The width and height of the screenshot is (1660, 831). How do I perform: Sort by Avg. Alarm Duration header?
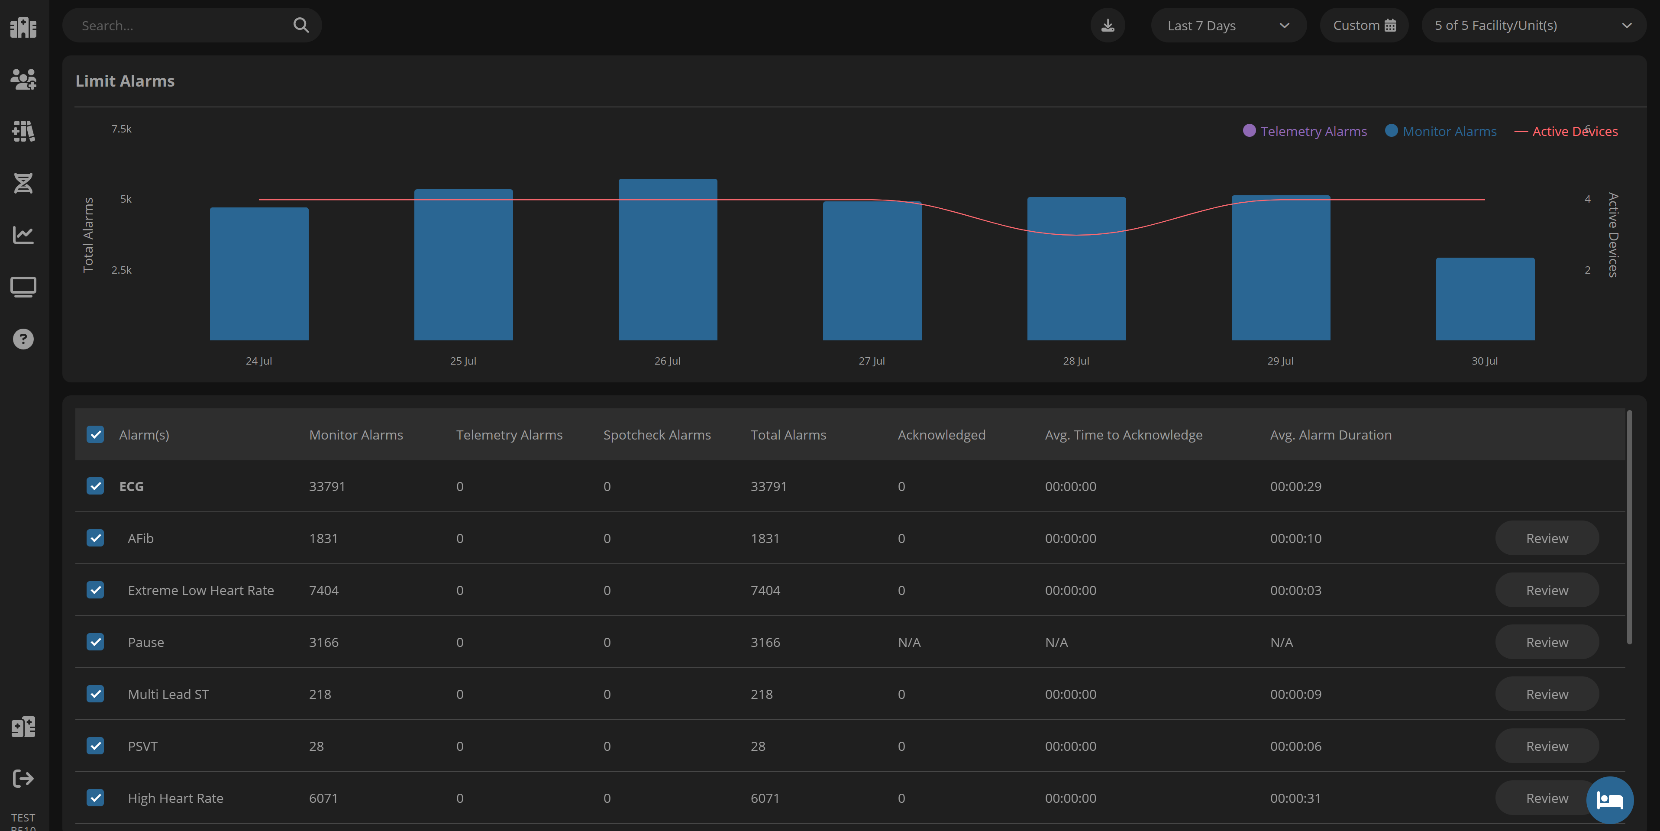1331,434
